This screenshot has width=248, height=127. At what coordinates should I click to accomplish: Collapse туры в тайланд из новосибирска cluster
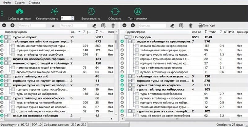6,98
